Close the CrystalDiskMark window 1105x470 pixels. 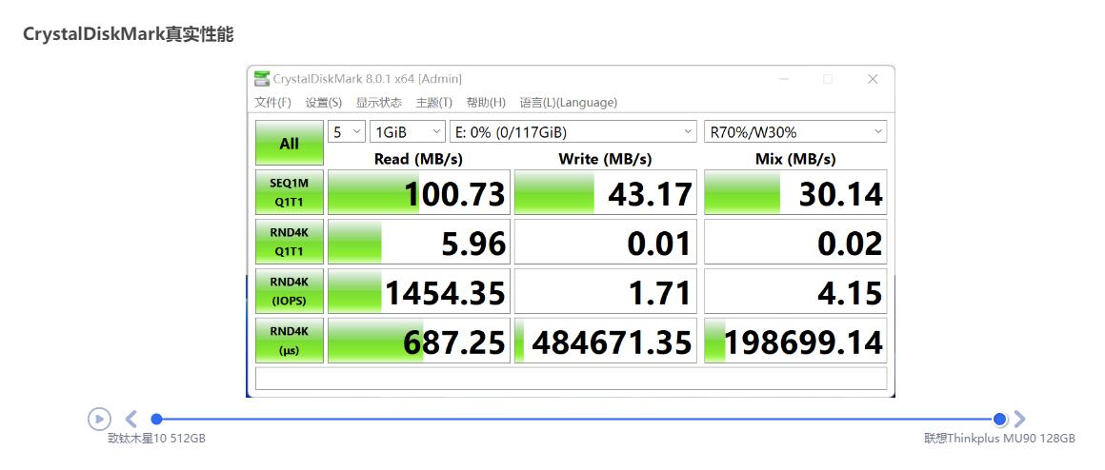point(873,80)
